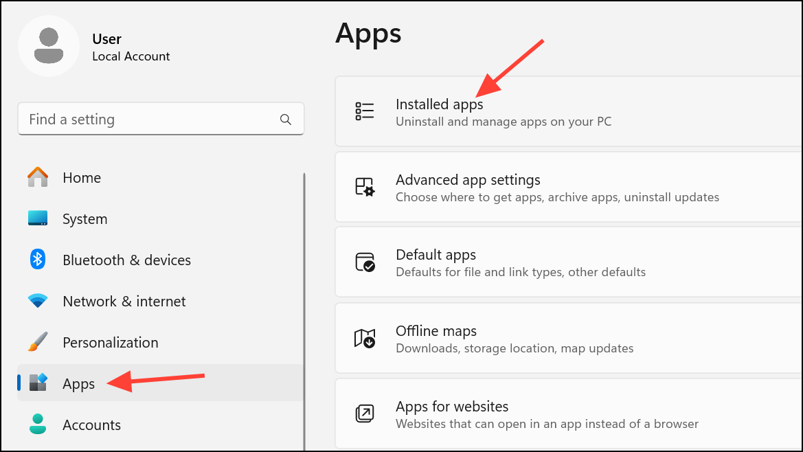This screenshot has width=803, height=452.
Task: Click the Network Wi-Fi icon
Action: [x=38, y=300]
